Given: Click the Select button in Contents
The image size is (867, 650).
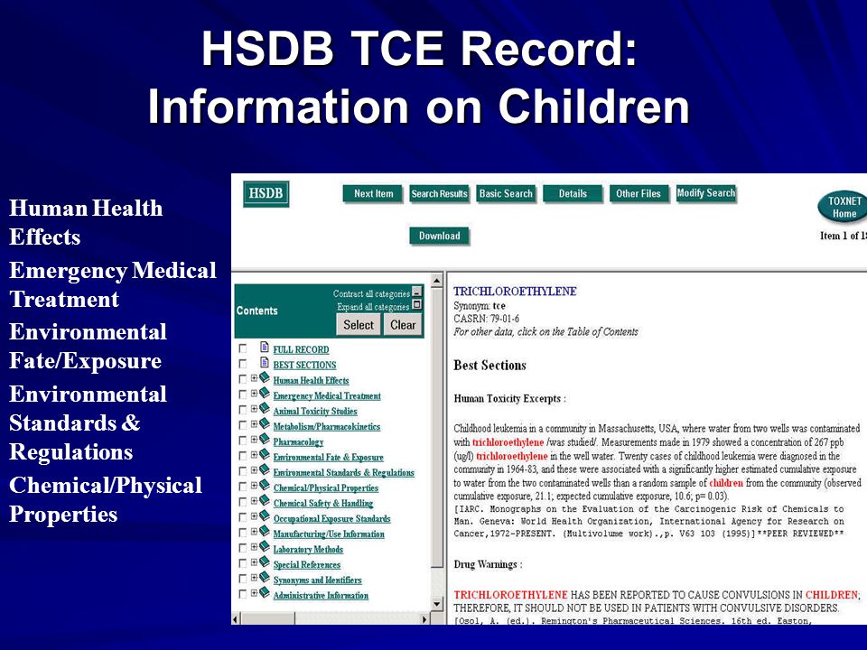Looking at the screenshot, I should [x=359, y=325].
